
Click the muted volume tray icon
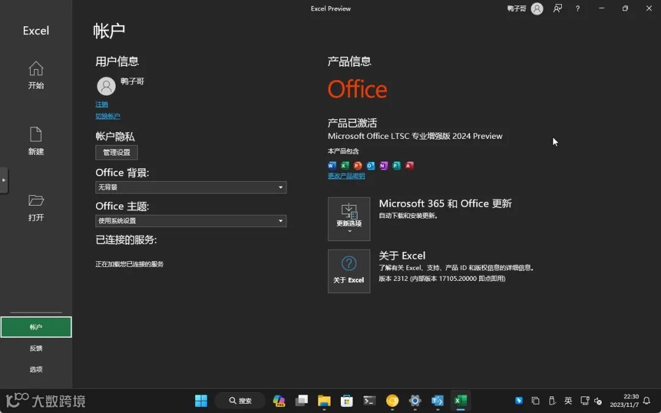tap(598, 401)
